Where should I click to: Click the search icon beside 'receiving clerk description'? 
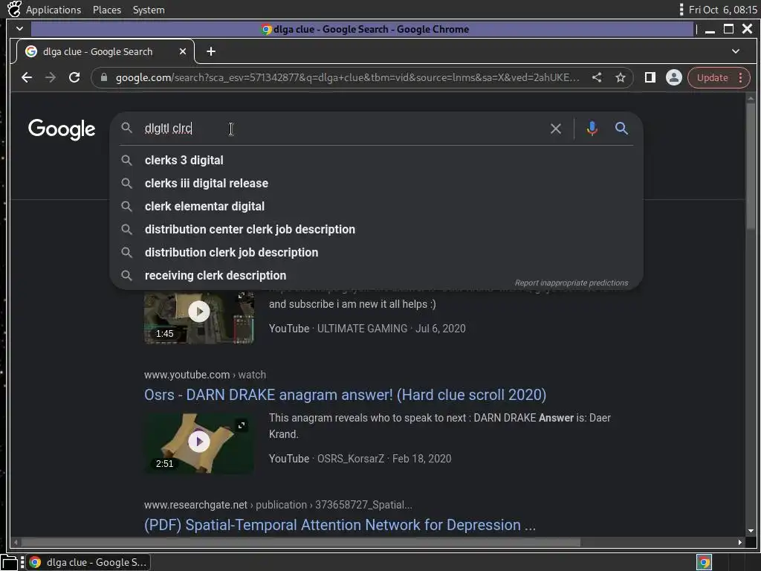point(126,275)
